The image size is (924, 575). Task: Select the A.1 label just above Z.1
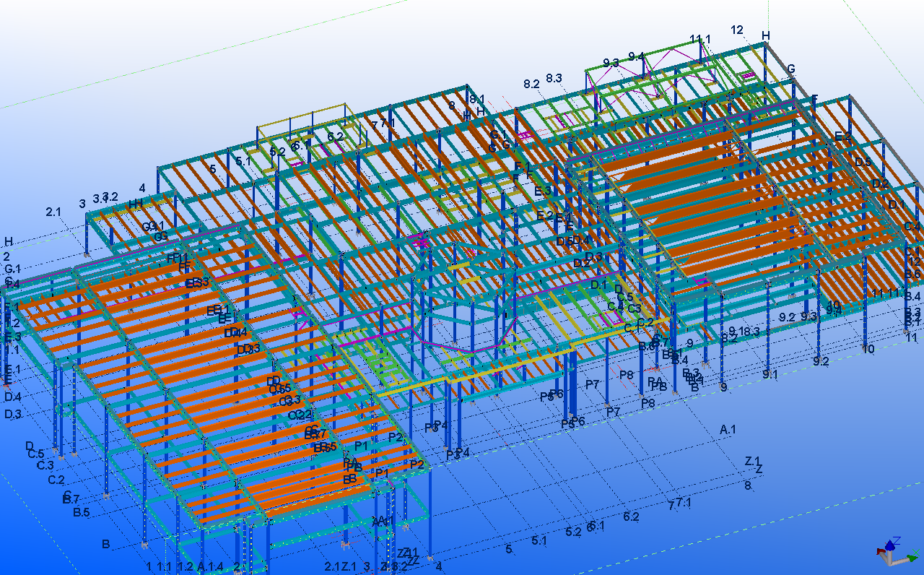(728, 429)
